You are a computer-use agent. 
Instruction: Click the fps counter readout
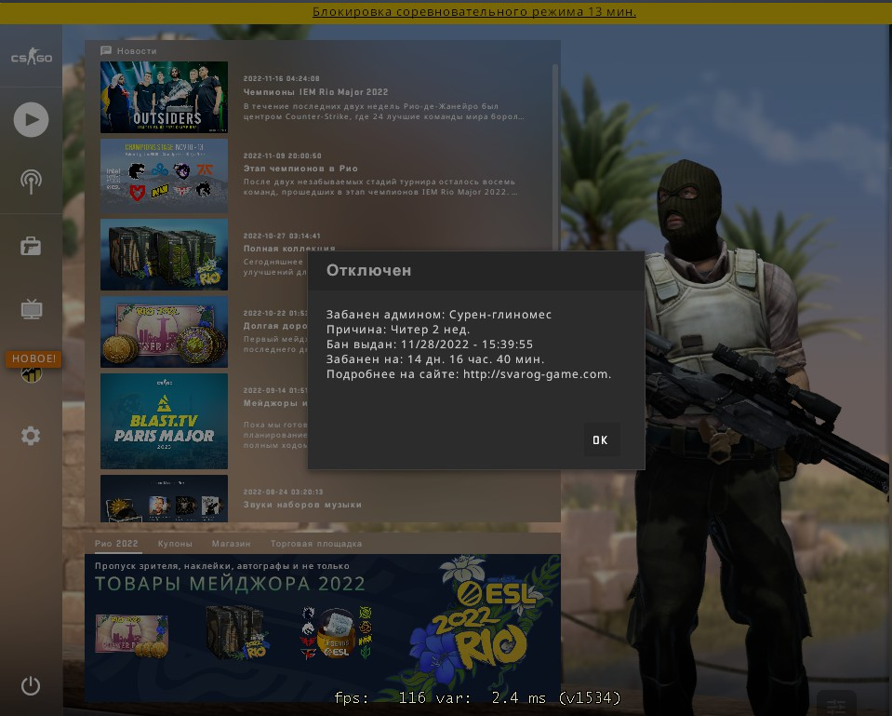(477, 697)
